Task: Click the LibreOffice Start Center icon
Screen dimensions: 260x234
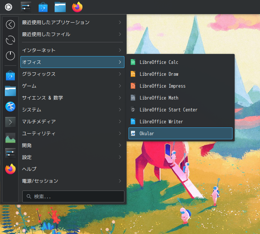Action: point(133,110)
